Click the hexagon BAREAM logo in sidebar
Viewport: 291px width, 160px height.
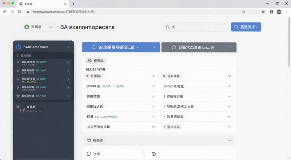click(x=19, y=47)
